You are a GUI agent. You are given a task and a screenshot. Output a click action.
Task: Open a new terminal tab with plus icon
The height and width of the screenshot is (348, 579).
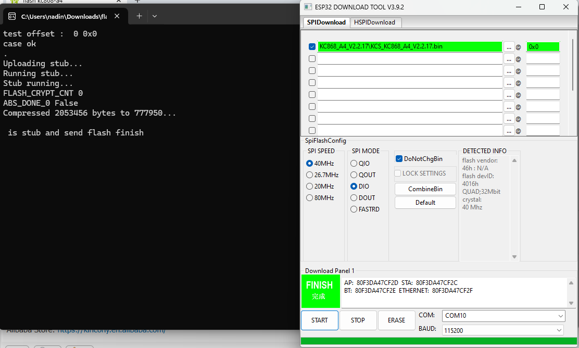pos(139,16)
